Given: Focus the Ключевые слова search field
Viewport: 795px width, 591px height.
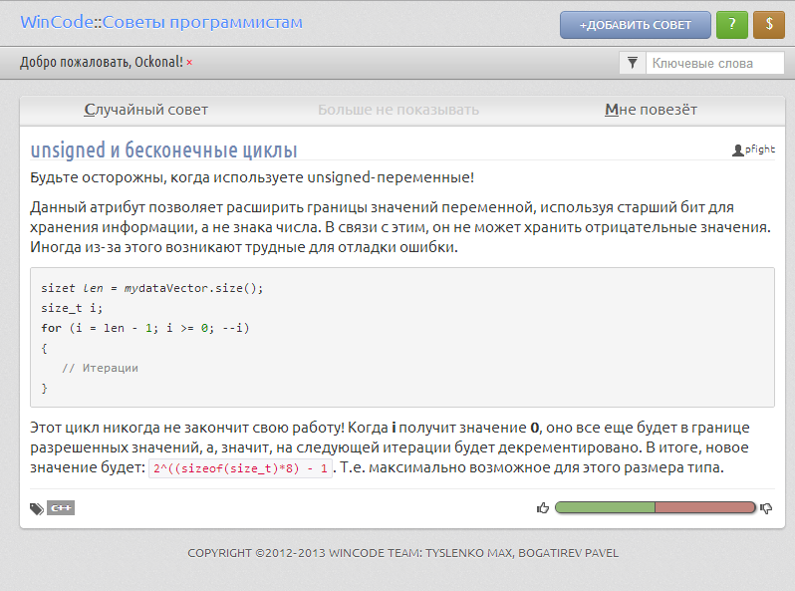Looking at the screenshot, I should 715,63.
